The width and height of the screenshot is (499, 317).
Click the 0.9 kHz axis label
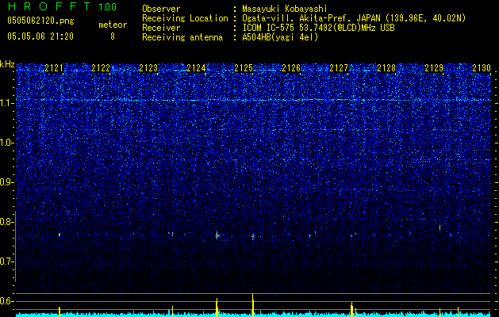[7, 182]
